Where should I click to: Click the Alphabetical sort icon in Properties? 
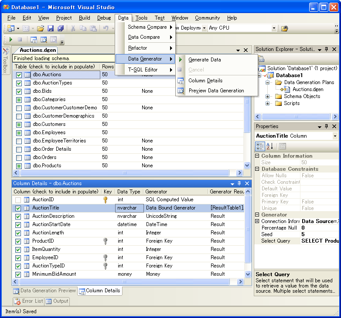[x=269, y=146]
